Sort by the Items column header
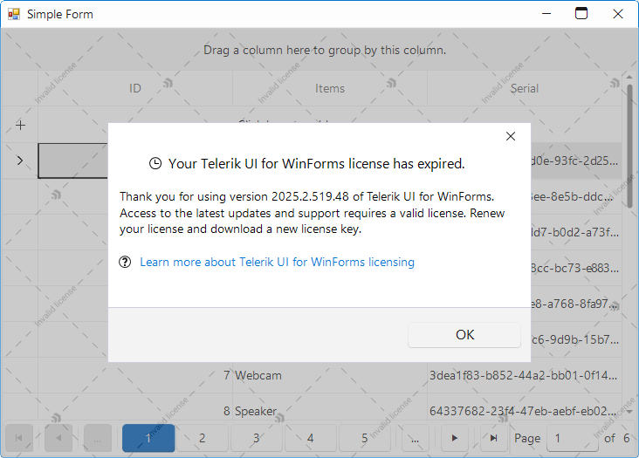The height and width of the screenshot is (458, 639). pos(330,88)
